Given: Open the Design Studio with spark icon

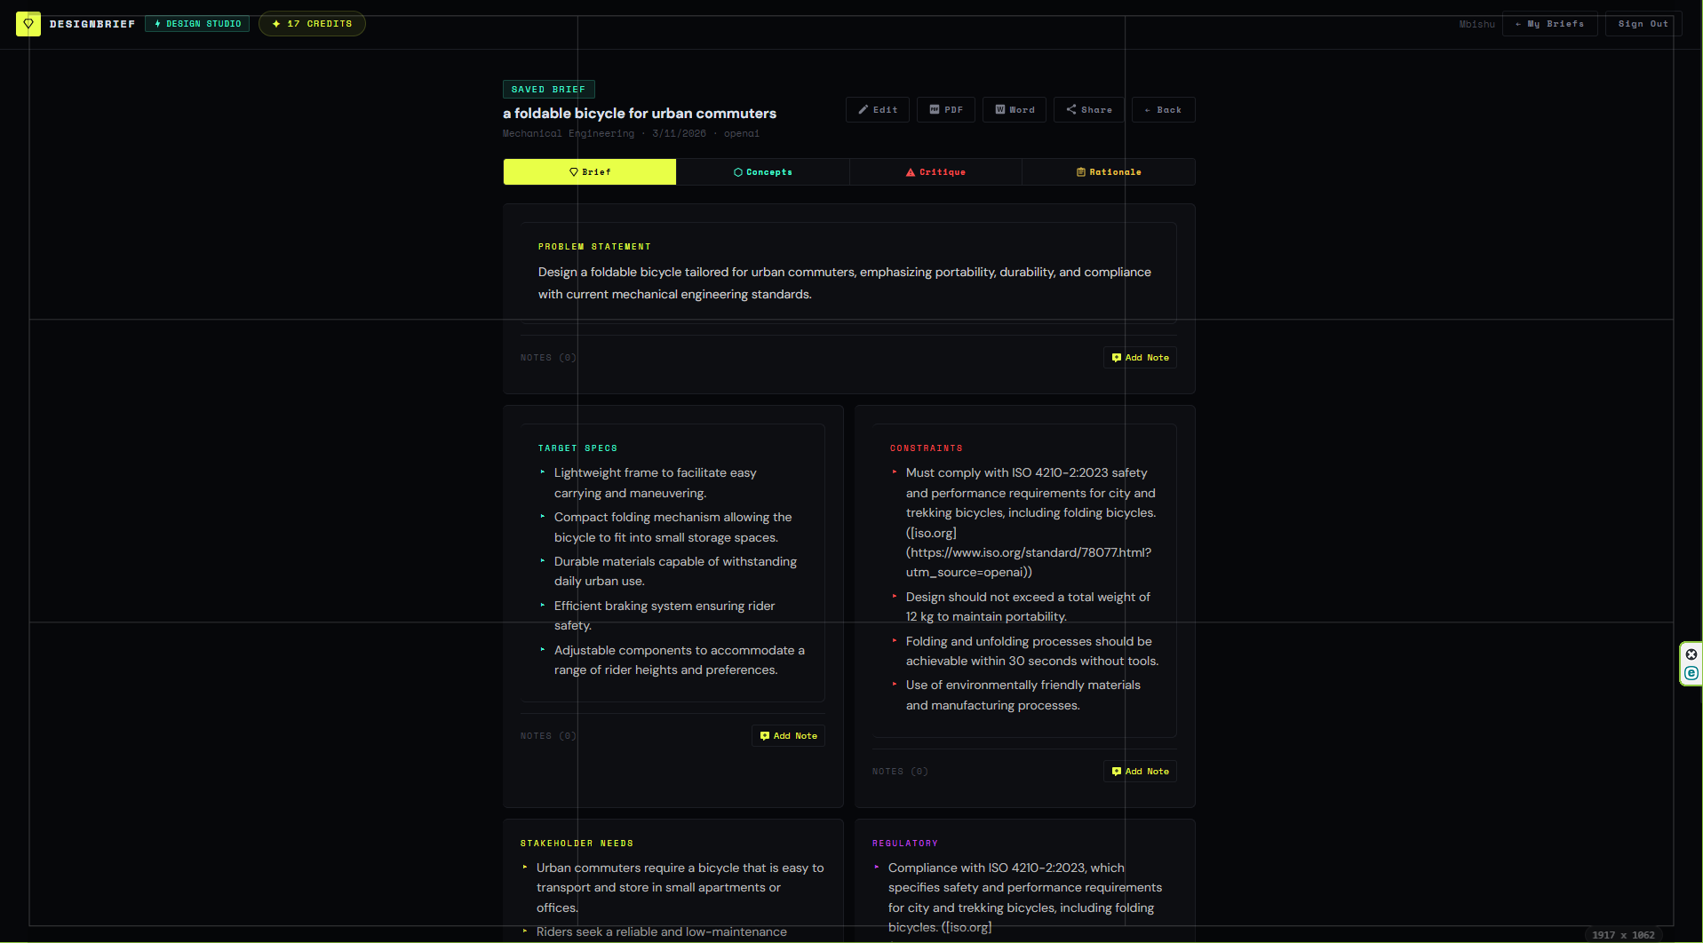Looking at the screenshot, I should click(x=197, y=23).
